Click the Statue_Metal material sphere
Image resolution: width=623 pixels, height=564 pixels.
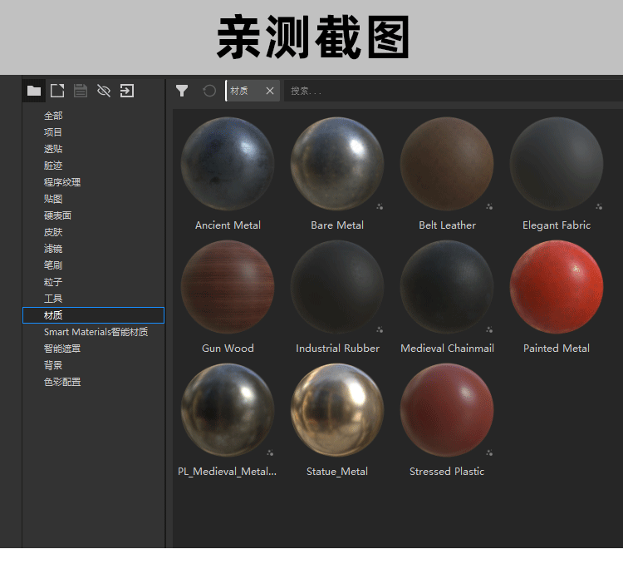[337, 410]
